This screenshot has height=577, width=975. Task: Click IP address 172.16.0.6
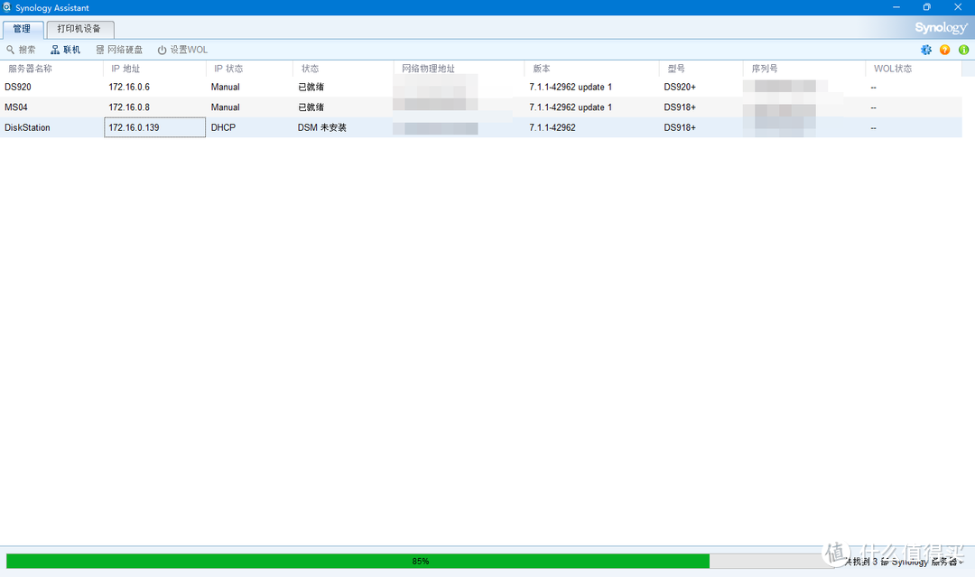pyautogui.click(x=129, y=87)
